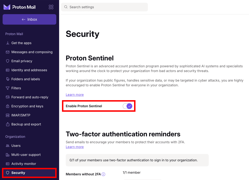Click the shield icon next to Email privacy
Image resolution: width=249 pixels, height=180 pixels.
click(8, 61)
